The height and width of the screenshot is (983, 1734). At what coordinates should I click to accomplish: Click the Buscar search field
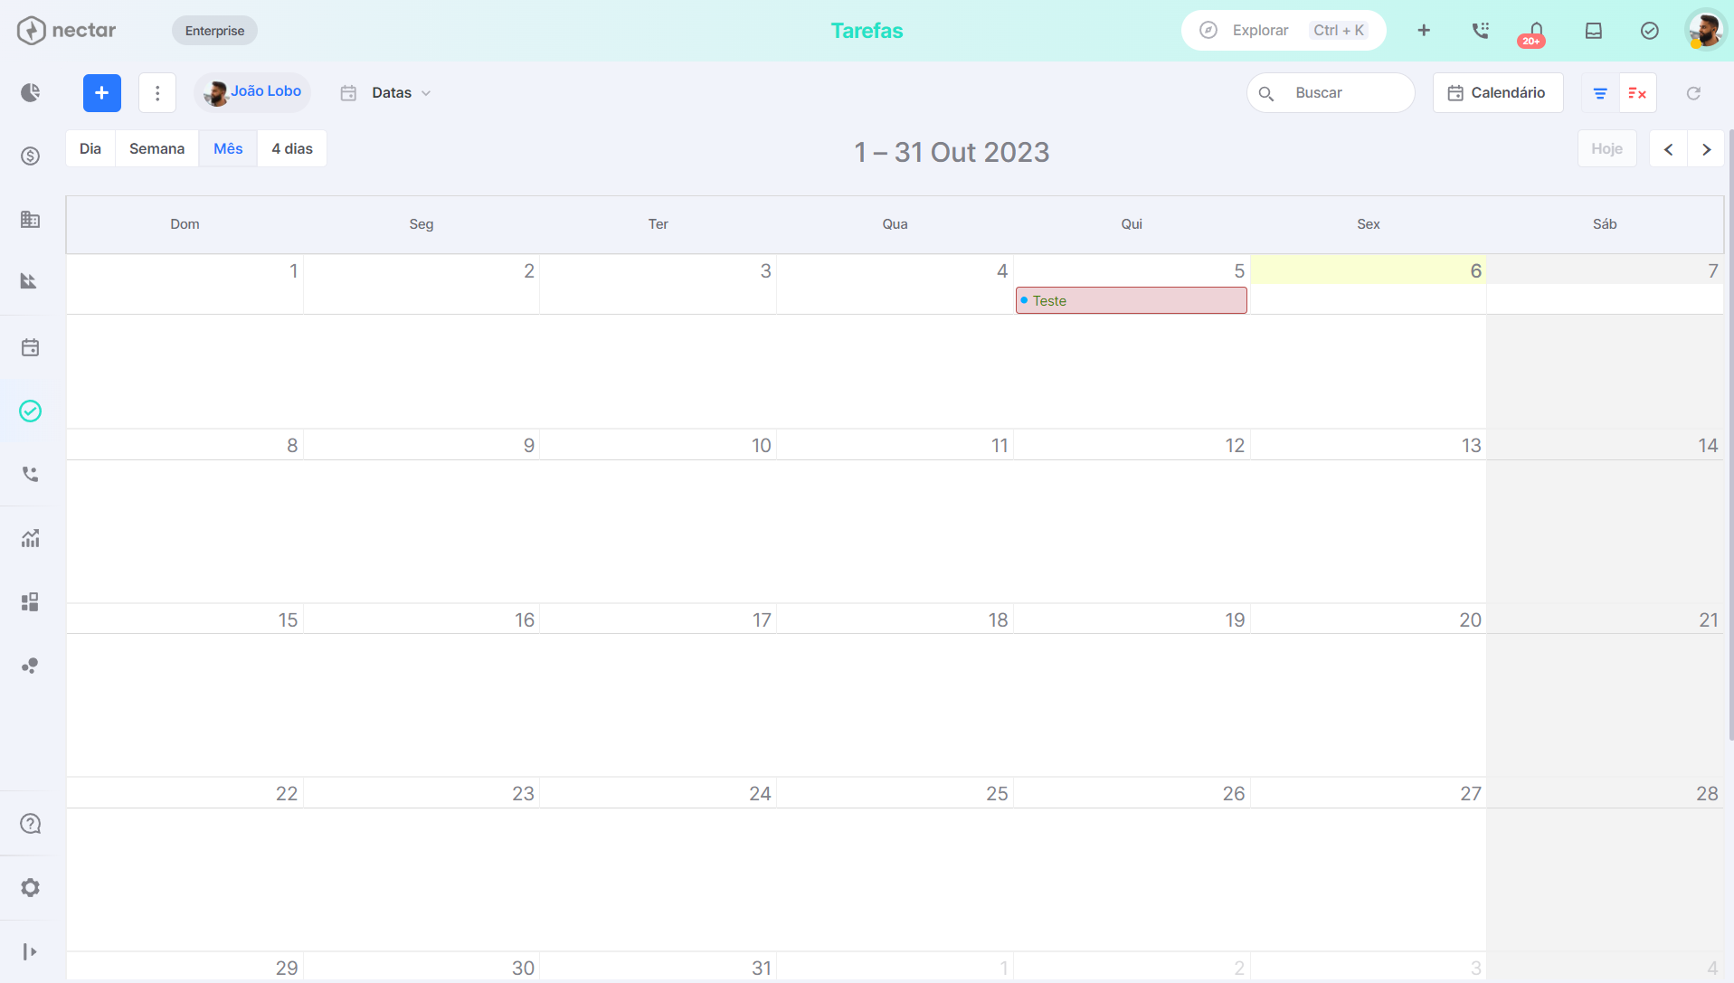pyautogui.click(x=1331, y=93)
